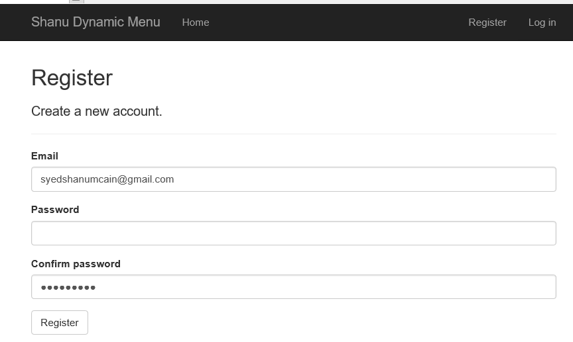Click the masked dots in Confirm password
Screen dimensions: 573x342
click(68, 288)
